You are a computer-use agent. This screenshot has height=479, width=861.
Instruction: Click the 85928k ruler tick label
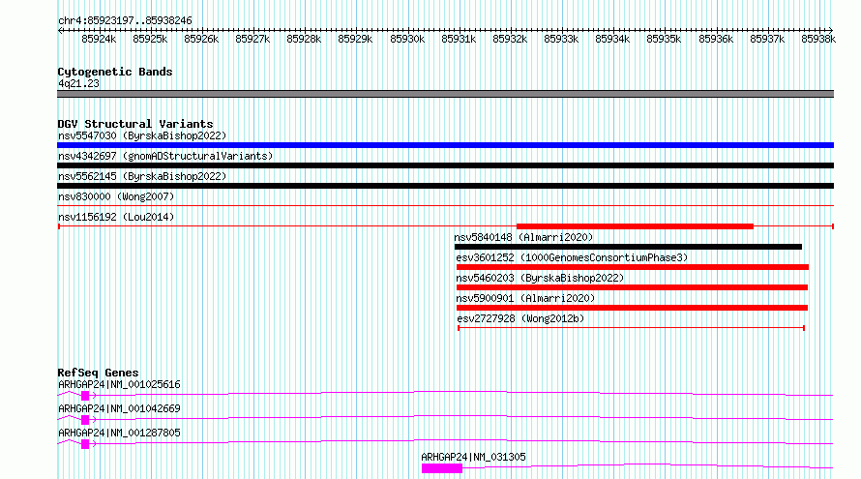pyautogui.click(x=304, y=40)
